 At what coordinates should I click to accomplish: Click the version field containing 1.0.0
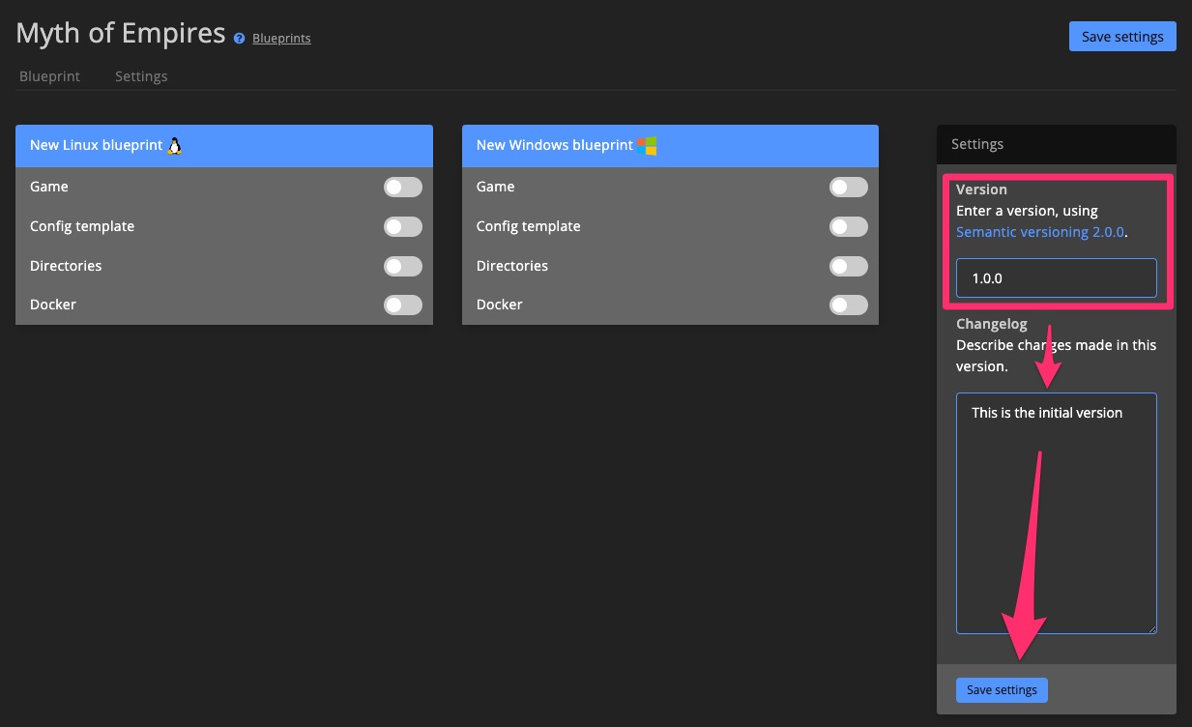[1056, 277]
